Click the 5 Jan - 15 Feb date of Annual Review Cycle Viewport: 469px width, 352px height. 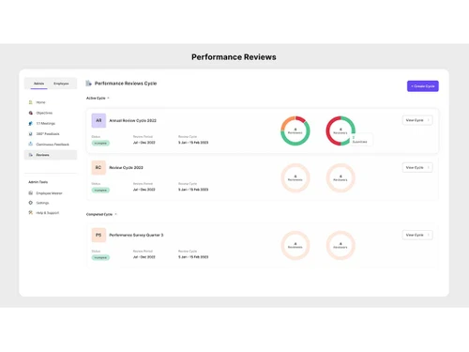click(193, 143)
